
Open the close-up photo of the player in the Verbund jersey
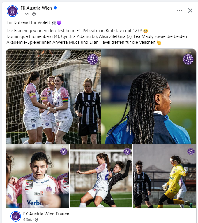[x=38, y=176]
